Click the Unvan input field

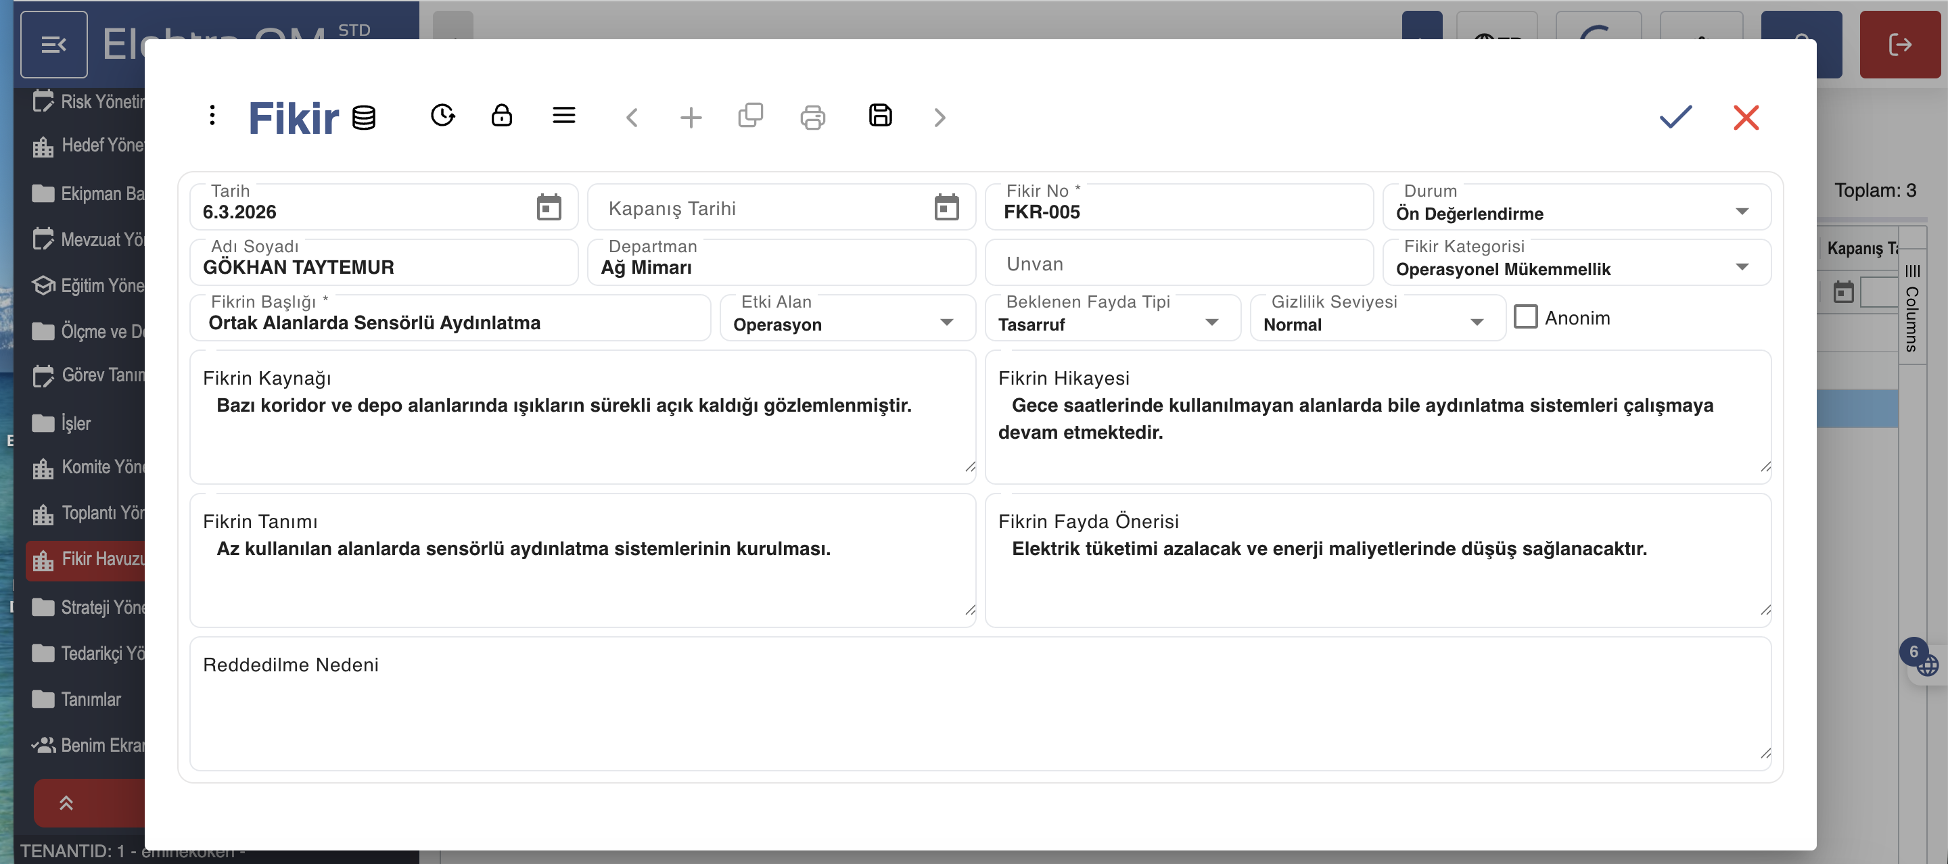1178,264
